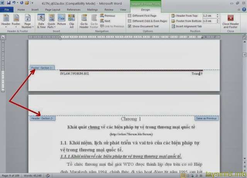Jump to the Next section footer
Screen dimensions: 247x178
click(x=107, y=21)
